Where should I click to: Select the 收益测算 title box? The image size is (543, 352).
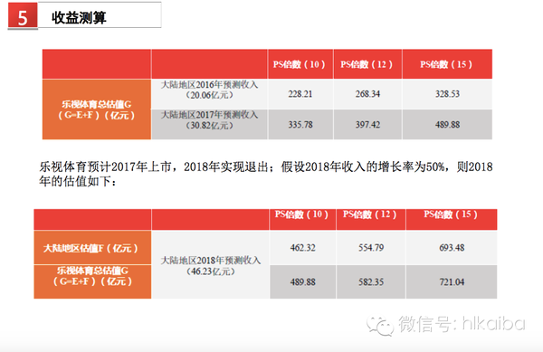pos(100,14)
